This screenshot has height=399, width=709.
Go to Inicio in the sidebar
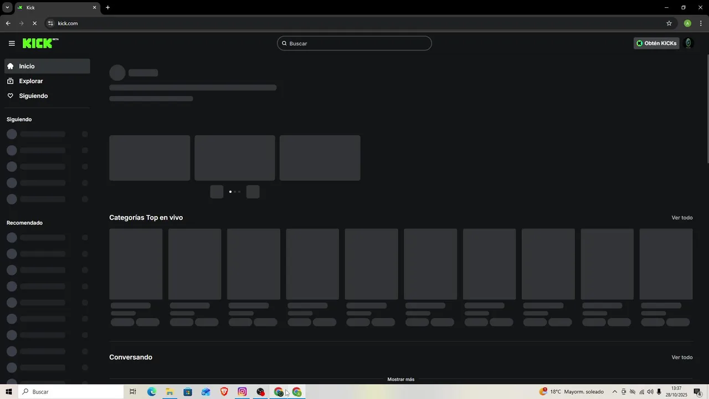(47, 66)
